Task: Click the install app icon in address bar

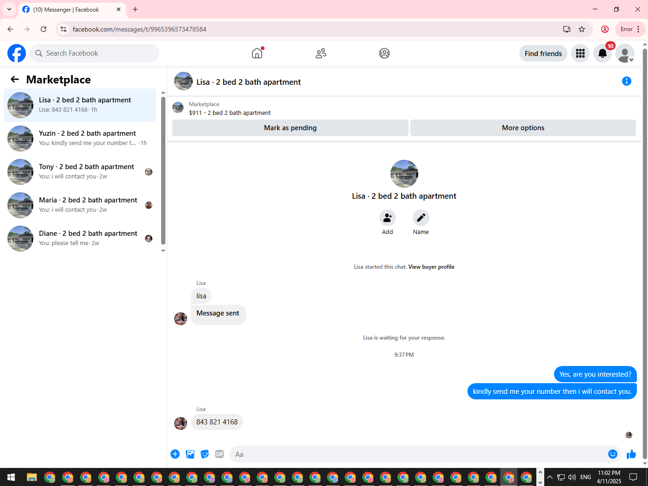Action: pos(567,29)
